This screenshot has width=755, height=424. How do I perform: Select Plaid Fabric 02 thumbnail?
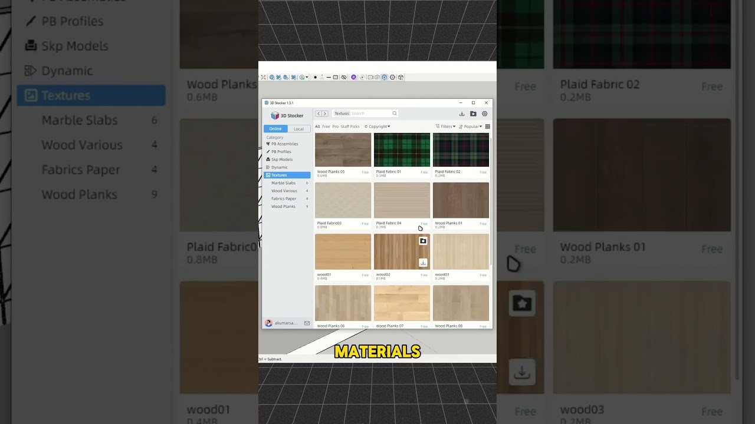pyautogui.click(x=461, y=150)
